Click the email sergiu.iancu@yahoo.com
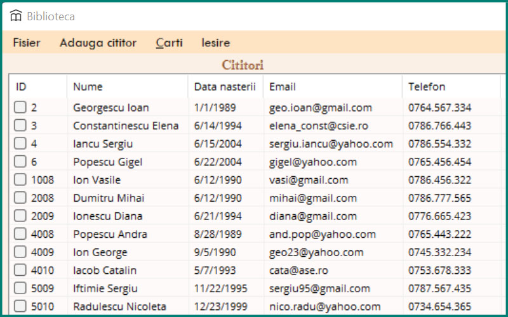Viewport: 508px width, 317px height. tap(331, 144)
